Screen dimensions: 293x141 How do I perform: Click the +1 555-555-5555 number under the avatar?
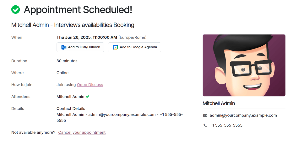226,125
